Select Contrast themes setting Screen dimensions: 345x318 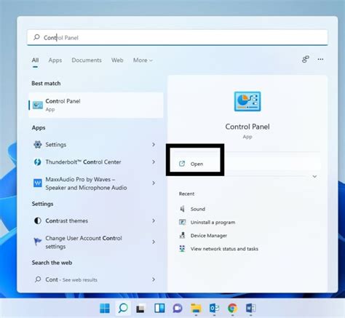point(96,220)
